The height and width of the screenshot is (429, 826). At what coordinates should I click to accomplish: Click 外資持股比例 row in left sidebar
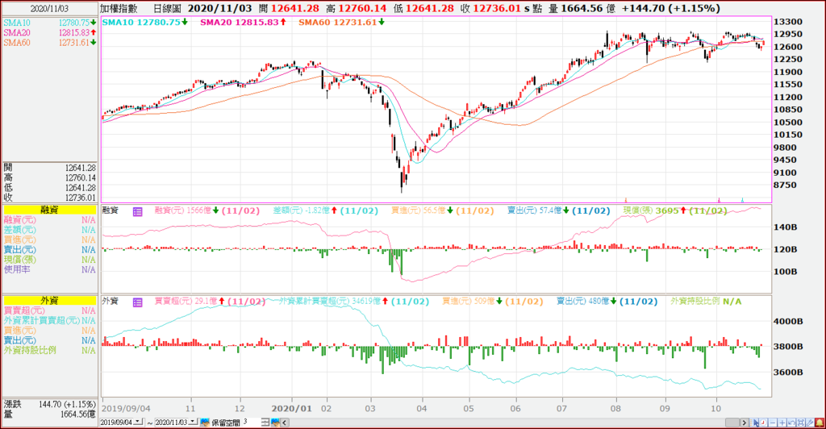49,350
